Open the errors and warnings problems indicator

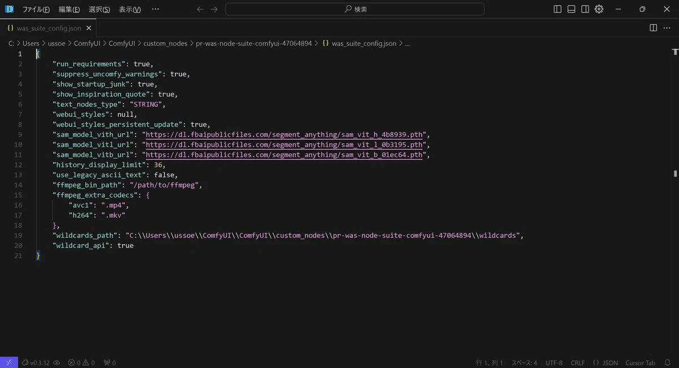click(81, 362)
